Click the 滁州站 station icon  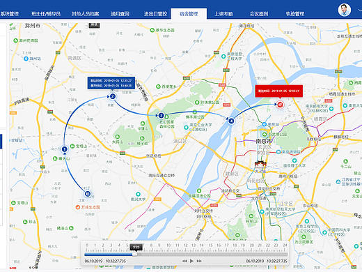26,59
